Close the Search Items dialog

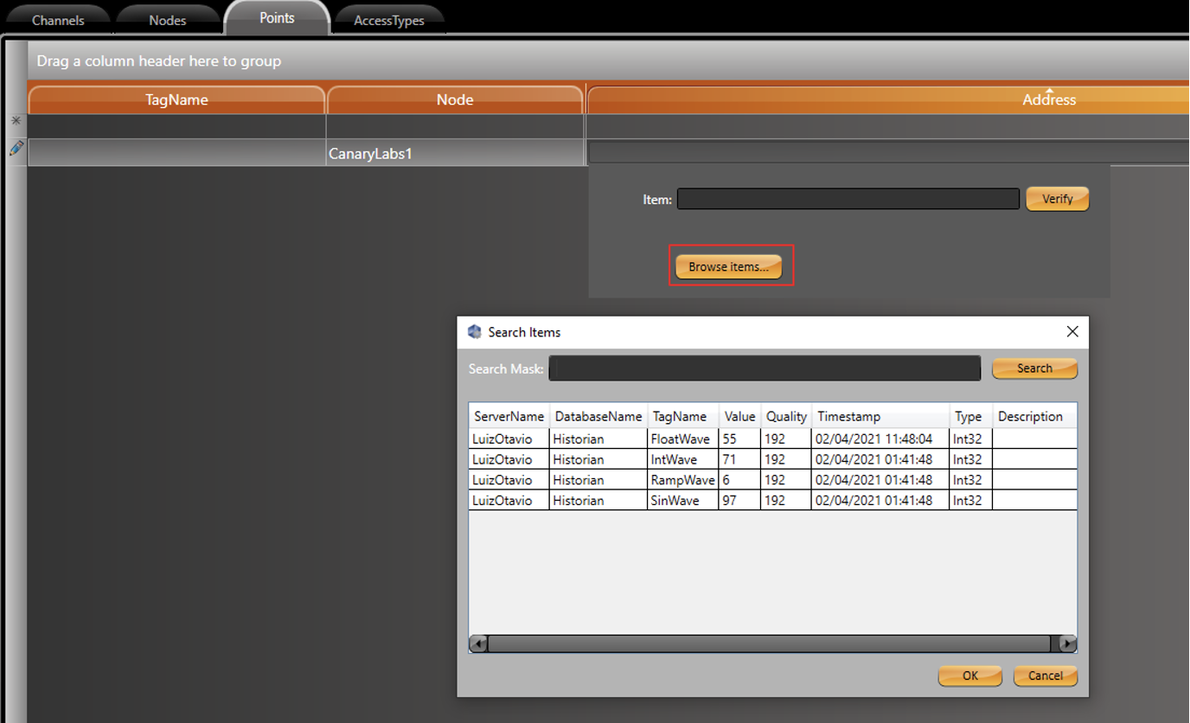1072,332
